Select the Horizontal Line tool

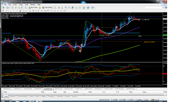coord(14,11)
